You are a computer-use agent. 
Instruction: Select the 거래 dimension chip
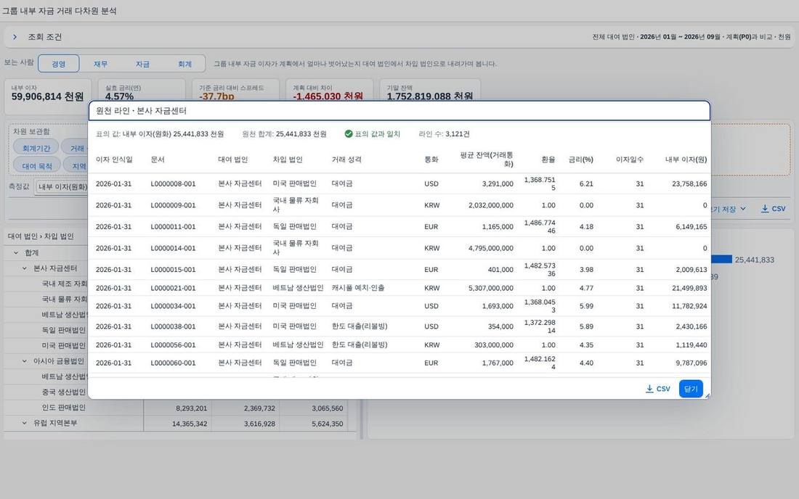pos(75,148)
